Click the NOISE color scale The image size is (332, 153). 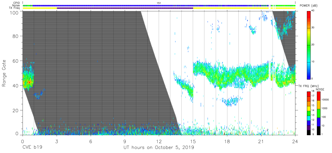pos(319,113)
